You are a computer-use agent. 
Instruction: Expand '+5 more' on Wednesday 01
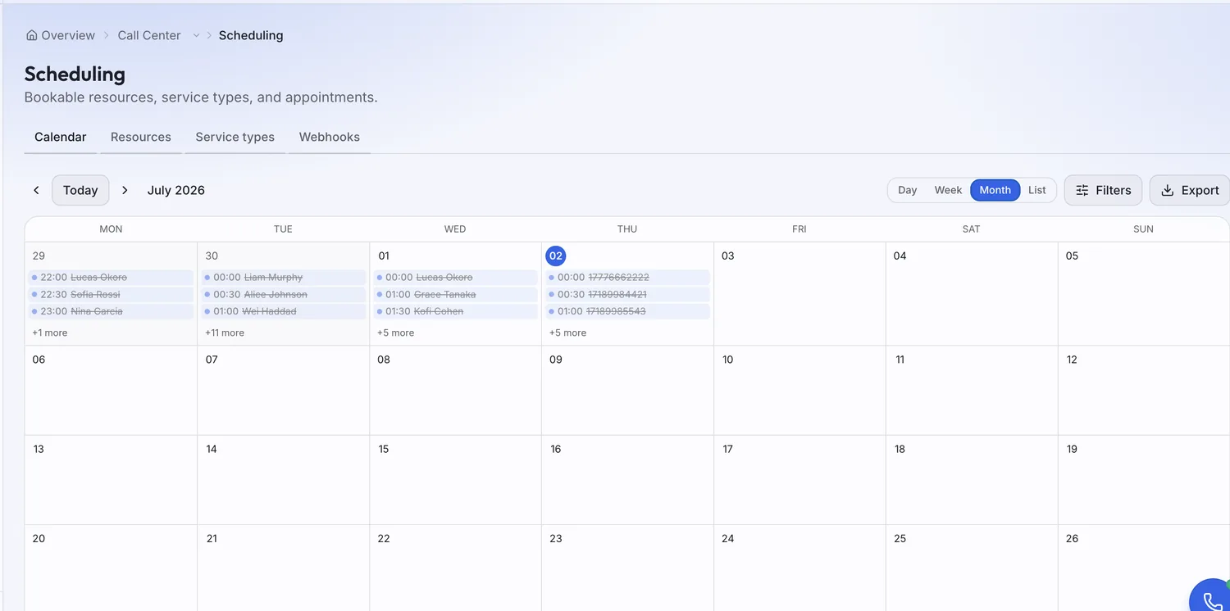click(x=395, y=333)
